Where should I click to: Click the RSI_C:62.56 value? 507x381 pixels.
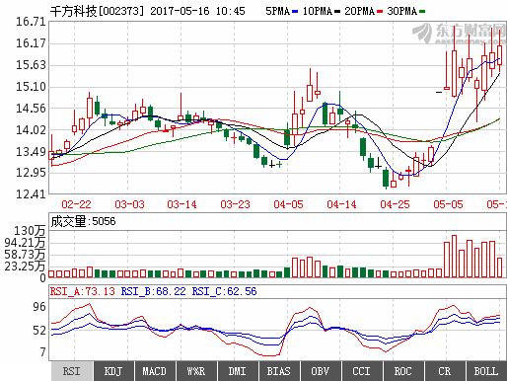pos(224,291)
